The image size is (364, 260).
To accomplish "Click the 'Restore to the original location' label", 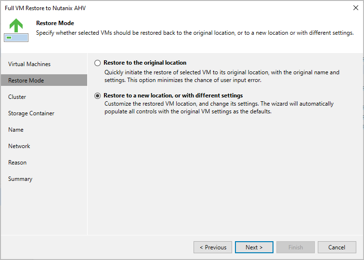I will point(145,63).
